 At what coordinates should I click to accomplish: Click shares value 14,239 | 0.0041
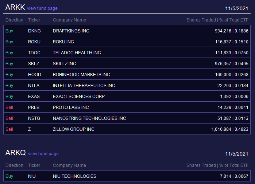coord(233,107)
